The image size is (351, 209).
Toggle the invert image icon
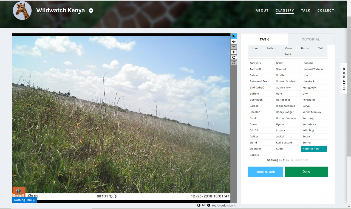[199, 205]
